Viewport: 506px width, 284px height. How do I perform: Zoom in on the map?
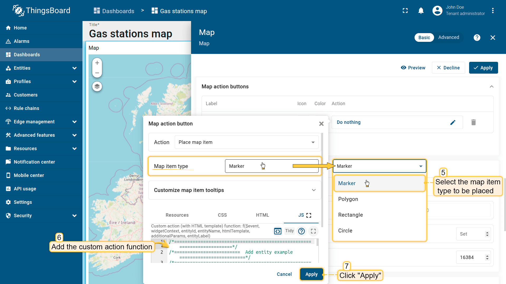click(x=97, y=63)
